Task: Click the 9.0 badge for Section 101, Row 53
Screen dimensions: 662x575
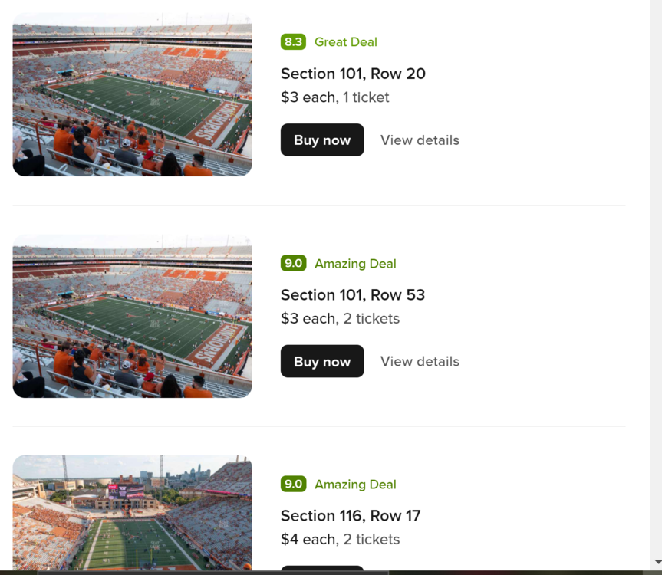Action: point(293,263)
